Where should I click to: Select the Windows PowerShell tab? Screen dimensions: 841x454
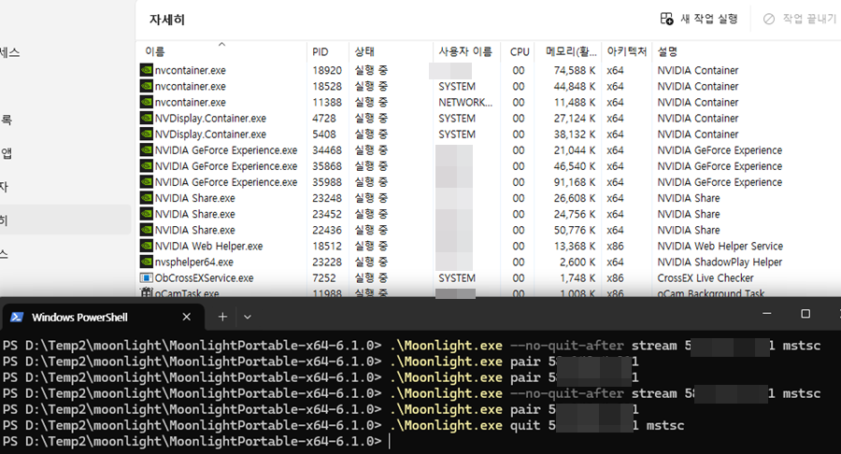pos(103,317)
